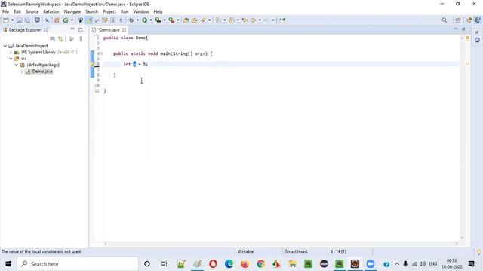Expand the JRE System Library node

pyautogui.click(x=11, y=52)
